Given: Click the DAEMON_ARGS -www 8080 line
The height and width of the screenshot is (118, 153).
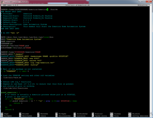Looking at the screenshot, I should pos(20,58).
